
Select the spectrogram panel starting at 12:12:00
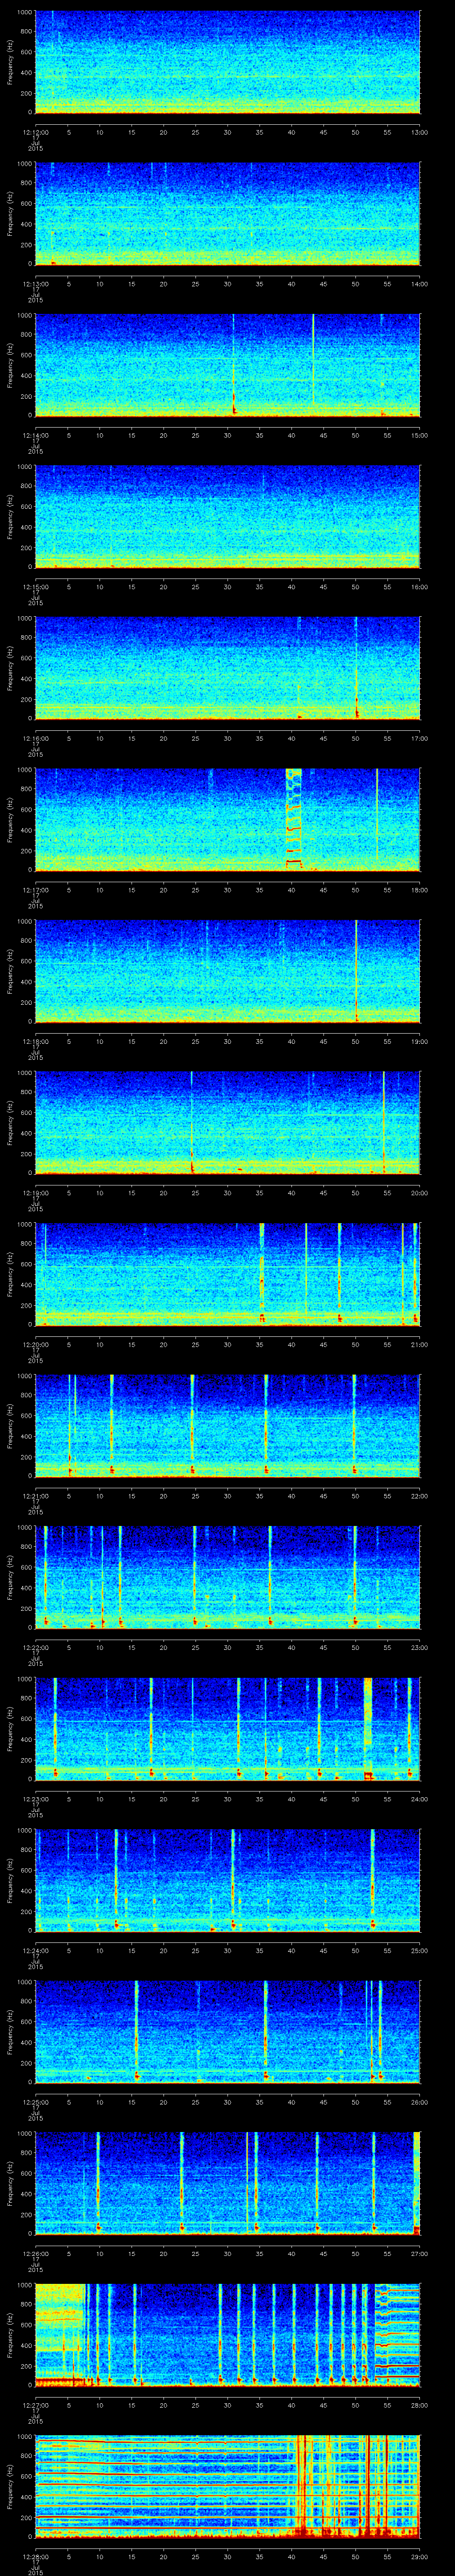click(228, 62)
